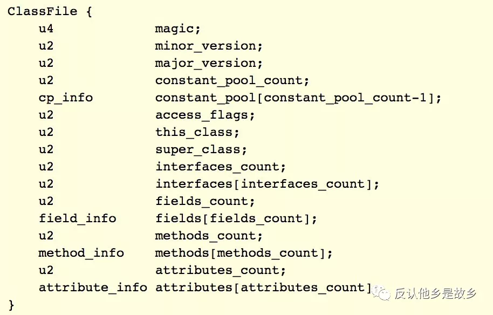Screen dimensions: 493x315
Task: Click the interfaces_count; field declaration
Action: click(221, 167)
